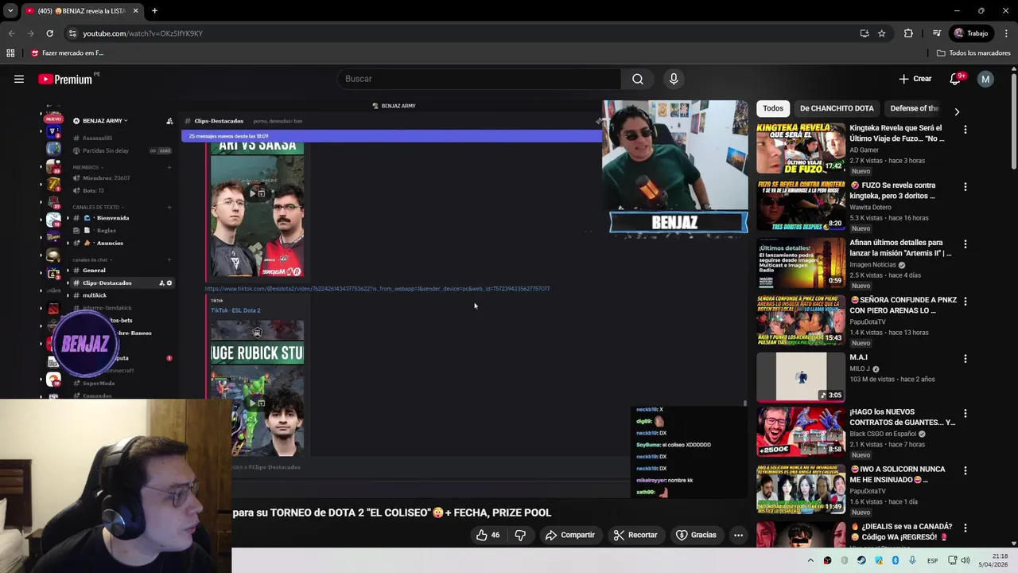Open Bluetooth icon in system tray

click(896, 560)
